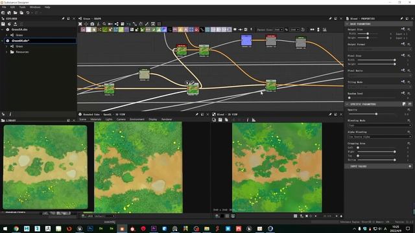Image resolution: width=415 pixels, height=233 pixels.
Task: Select the purple Normal node in graph
Action: [246, 41]
